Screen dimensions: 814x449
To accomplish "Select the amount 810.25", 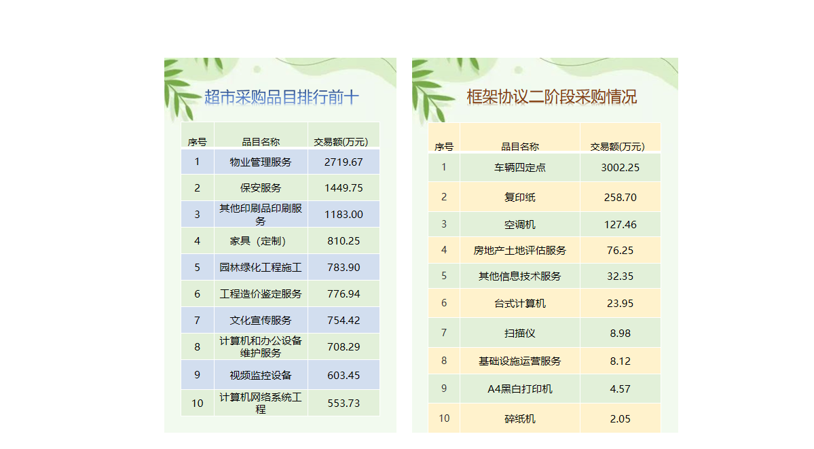I will coord(344,241).
